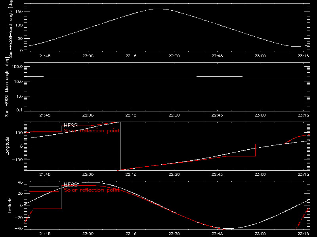This screenshot has width=317, height=237.
Task: Click the -100 tick on the Longitude axis
Action: [18, 160]
